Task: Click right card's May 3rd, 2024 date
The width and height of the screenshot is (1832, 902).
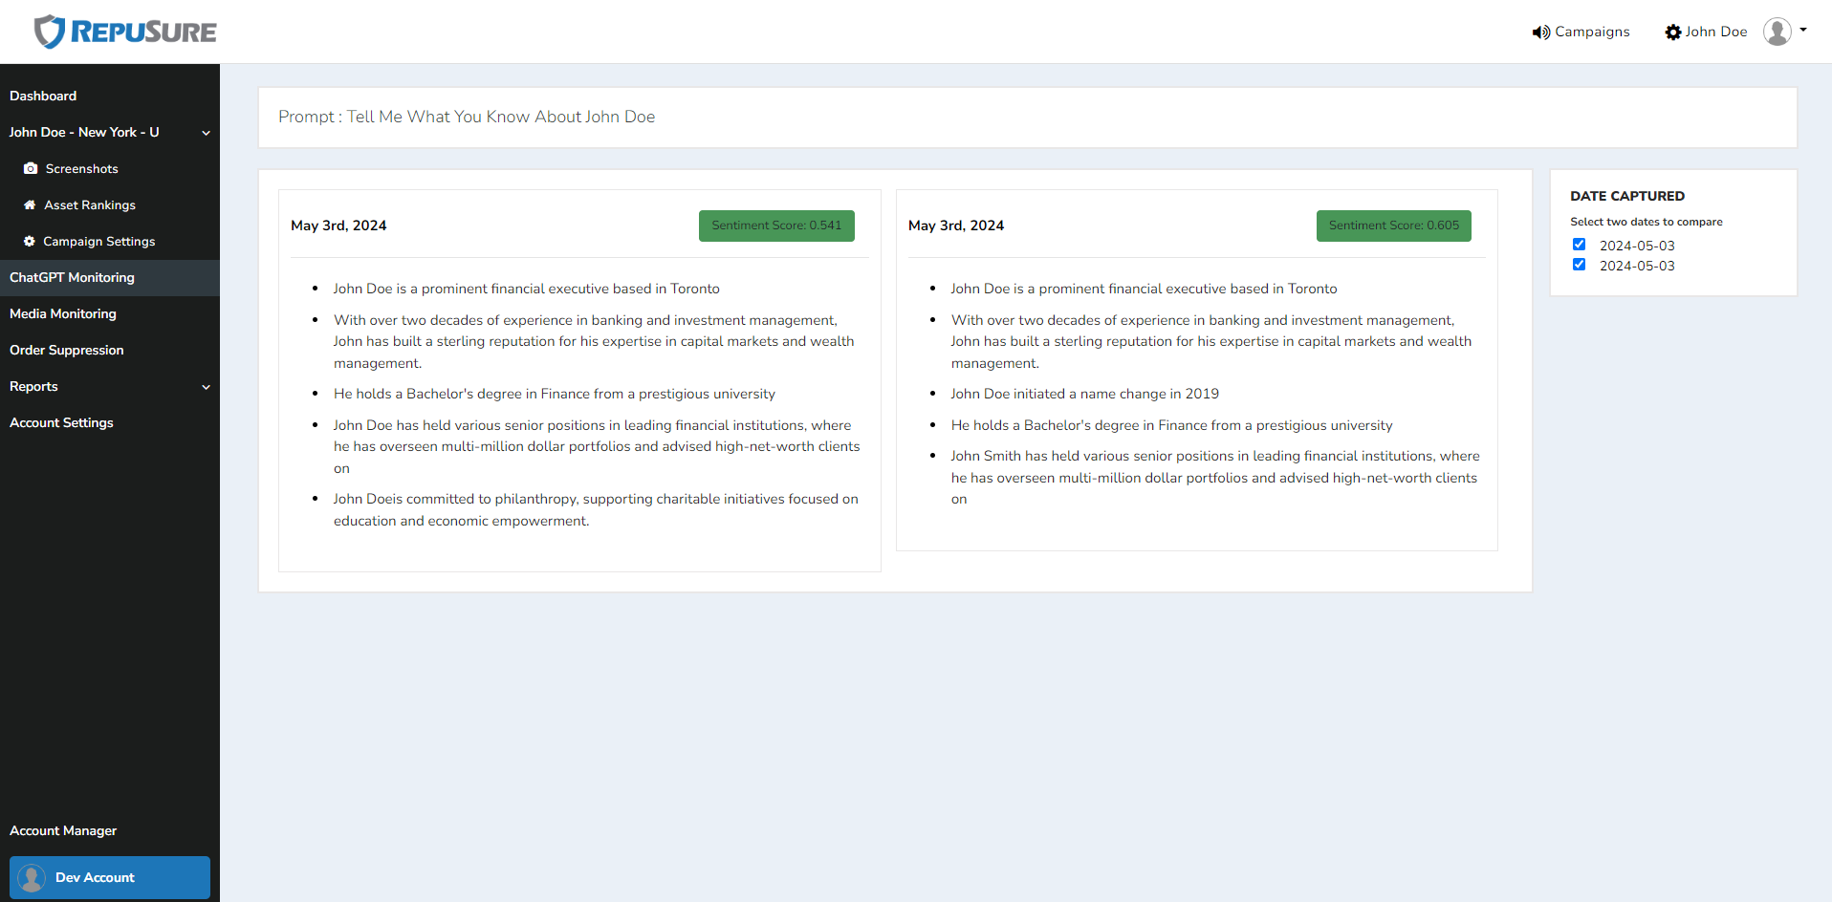Action: [956, 225]
